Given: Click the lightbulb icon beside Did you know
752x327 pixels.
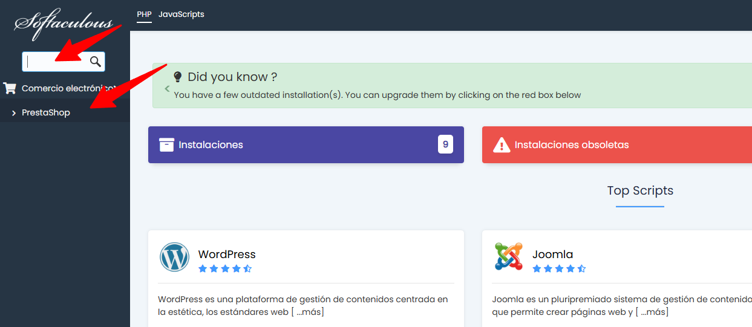Looking at the screenshot, I should [x=178, y=77].
